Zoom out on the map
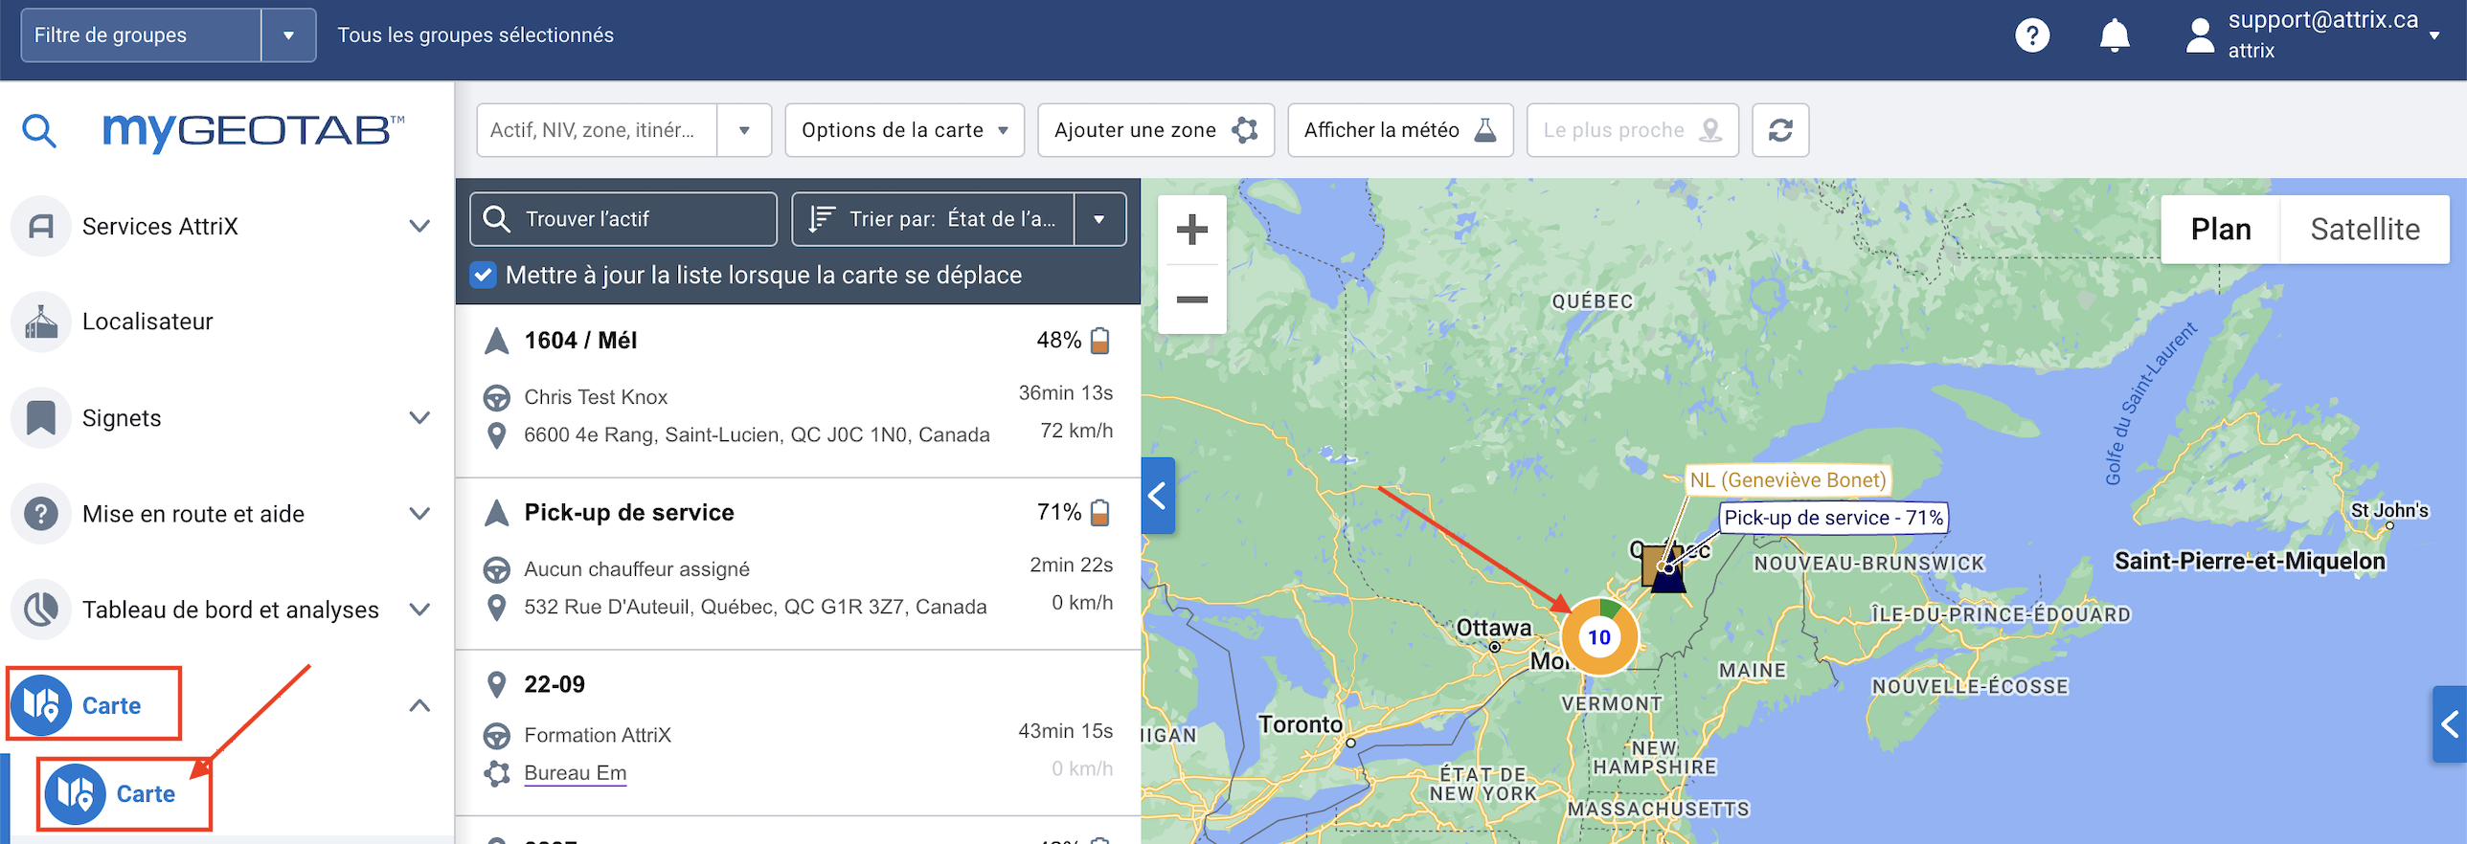2467x844 pixels. (1191, 300)
